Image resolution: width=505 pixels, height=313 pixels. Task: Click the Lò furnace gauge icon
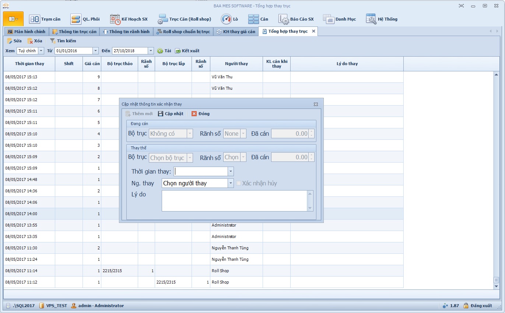pyautogui.click(x=226, y=19)
